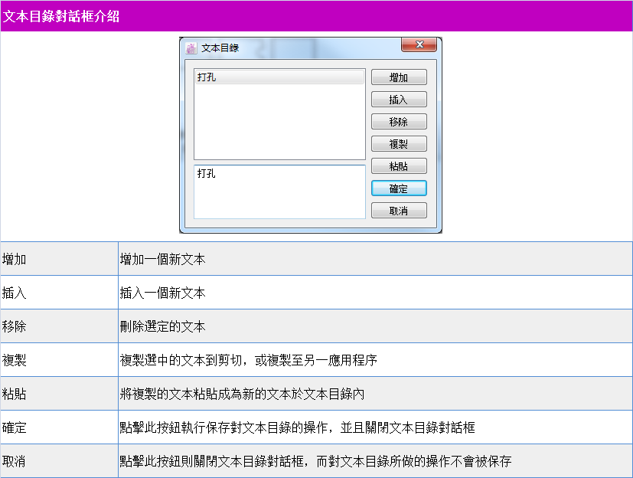This screenshot has width=633, height=478.
Task: Click the 文本目錄對話框介紹 purple heading
Action: 61,16
